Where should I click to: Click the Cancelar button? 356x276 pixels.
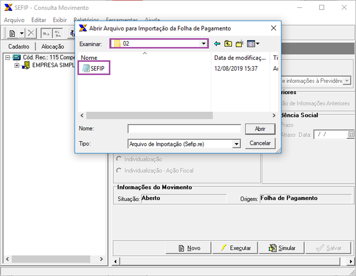(x=260, y=143)
